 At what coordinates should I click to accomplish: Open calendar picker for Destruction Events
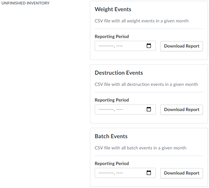click(x=149, y=109)
